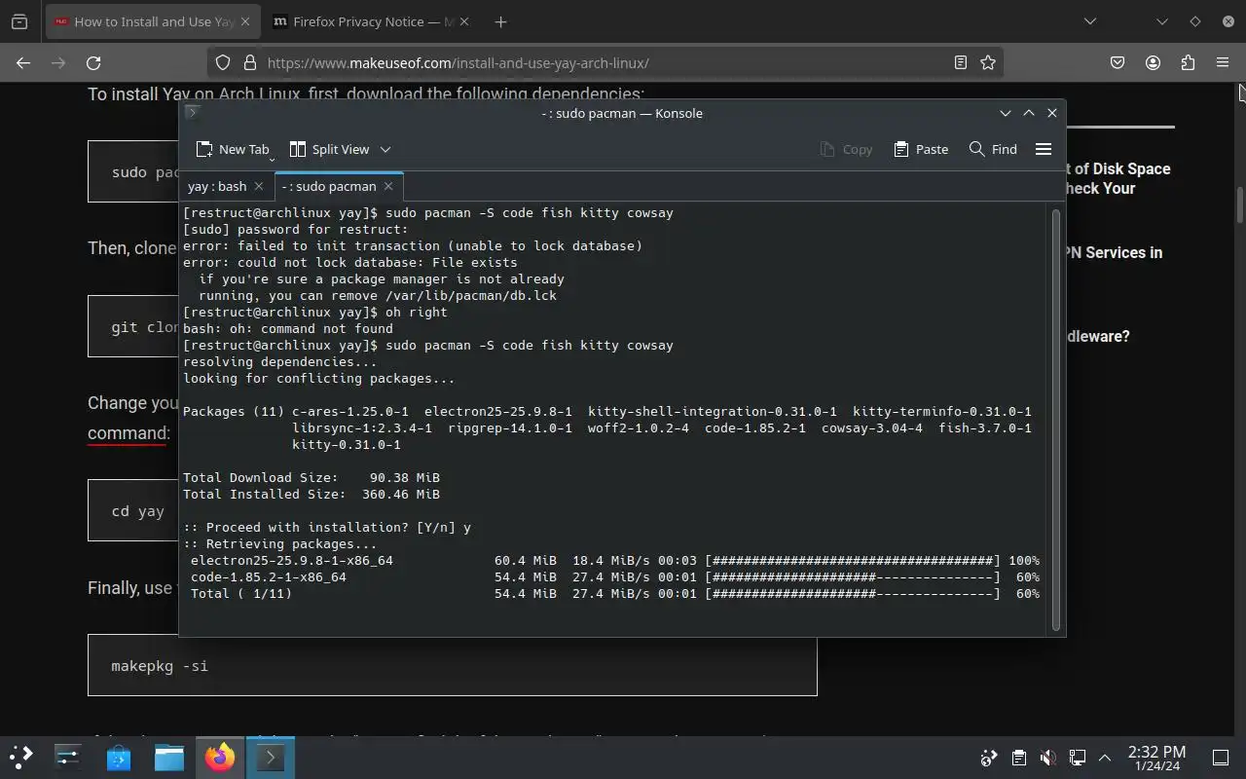Screen dimensions: 1246x779
Task: Open a New Tab in Konsole
Action: (232, 149)
